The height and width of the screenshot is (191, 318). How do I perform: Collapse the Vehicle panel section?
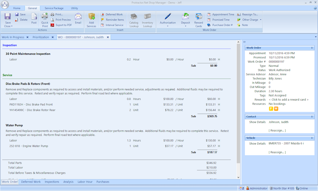click(x=312, y=138)
